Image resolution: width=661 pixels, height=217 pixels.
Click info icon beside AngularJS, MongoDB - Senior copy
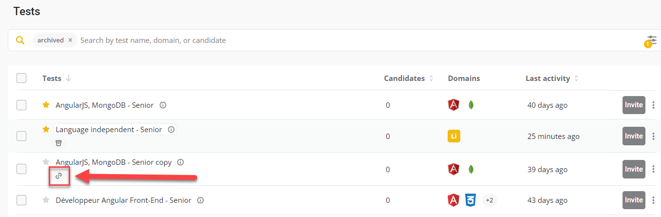pyautogui.click(x=180, y=162)
